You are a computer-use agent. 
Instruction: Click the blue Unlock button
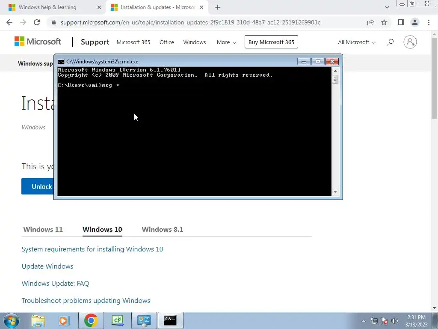(x=38, y=186)
